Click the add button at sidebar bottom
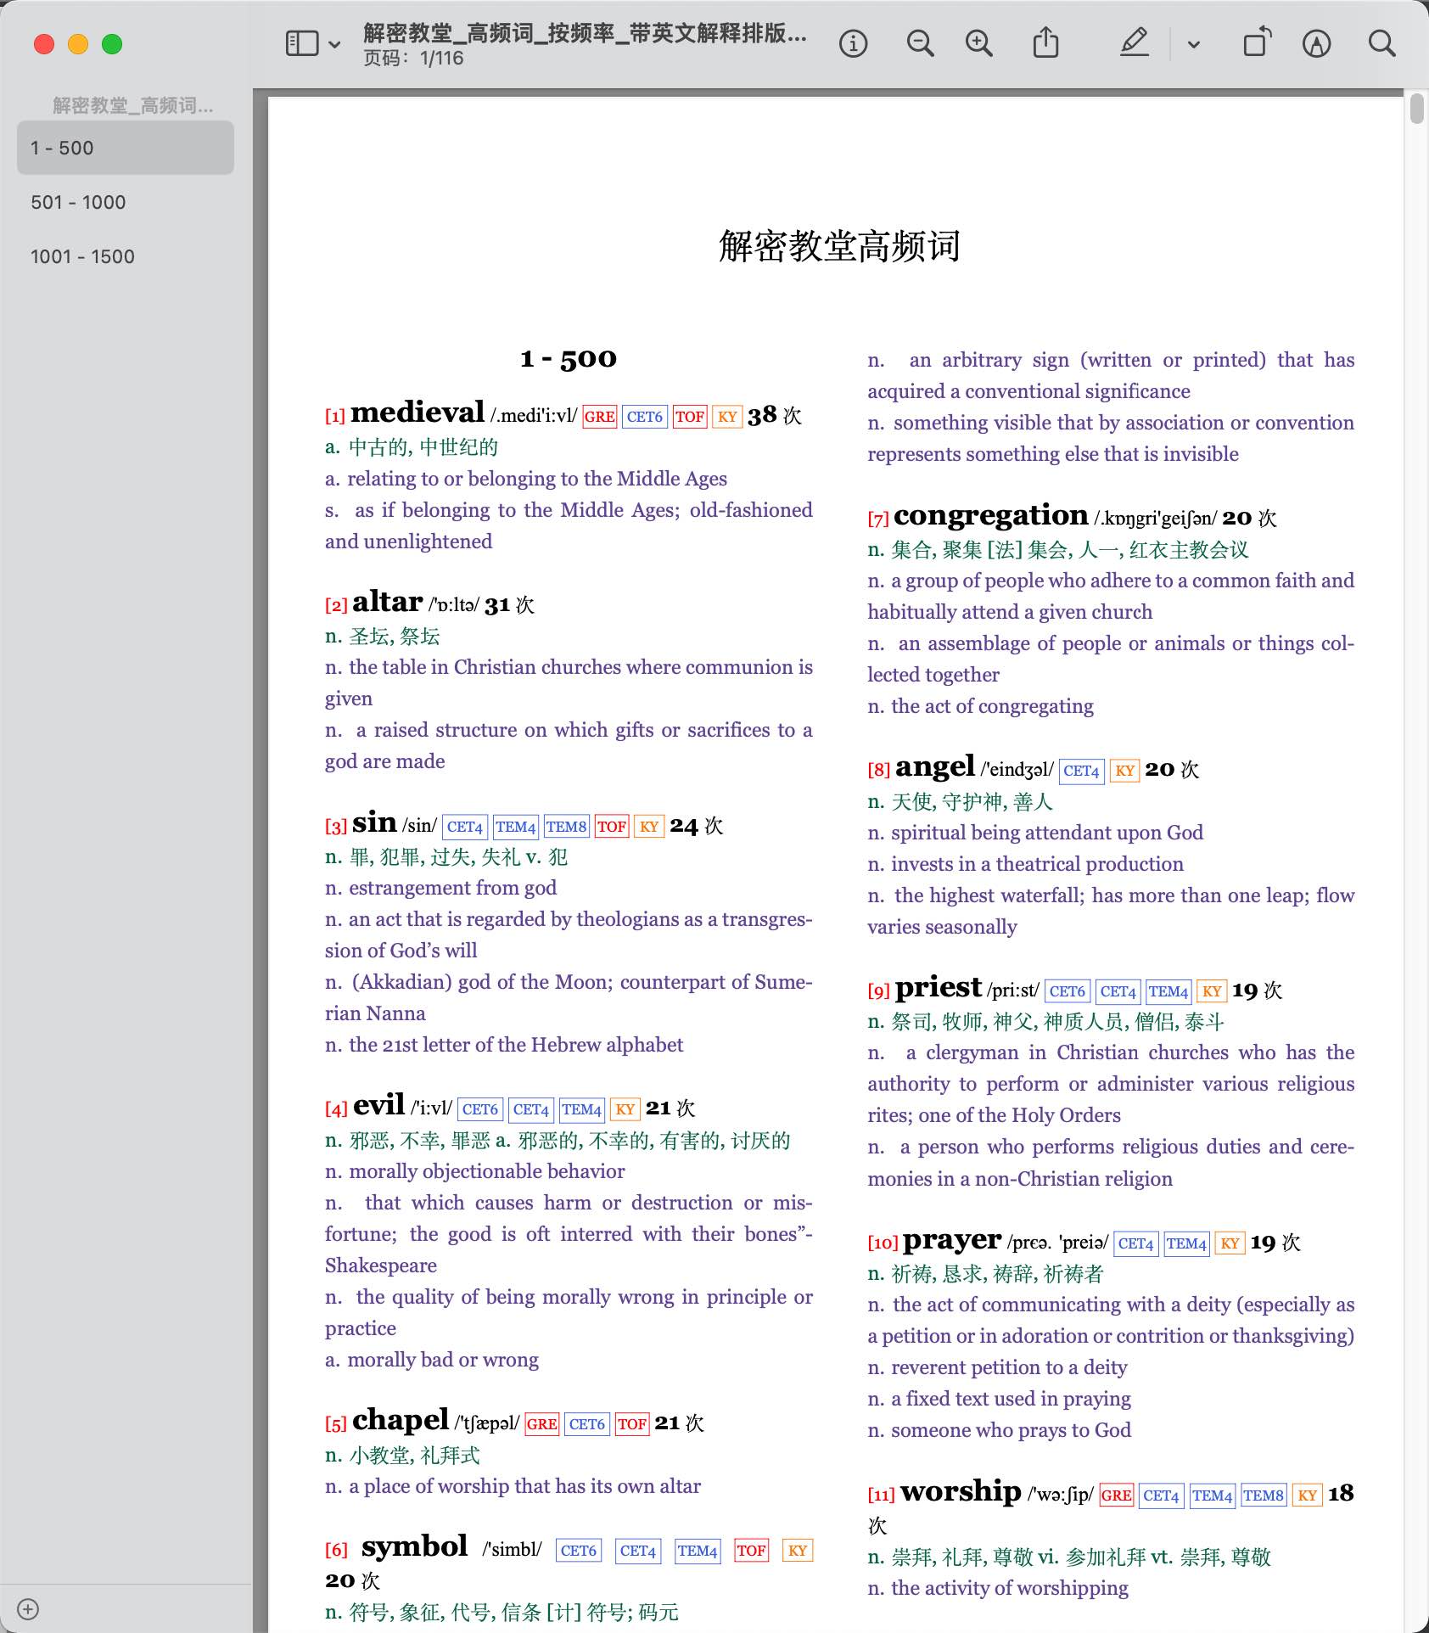1429x1633 pixels. pyautogui.click(x=28, y=1609)
